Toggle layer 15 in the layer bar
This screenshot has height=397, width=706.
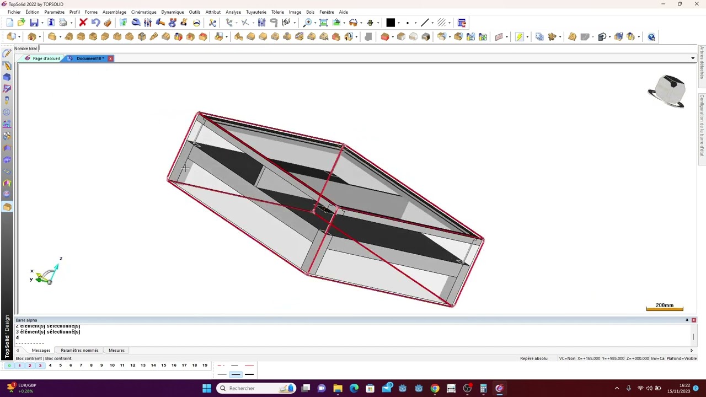(x=163, y=366)
